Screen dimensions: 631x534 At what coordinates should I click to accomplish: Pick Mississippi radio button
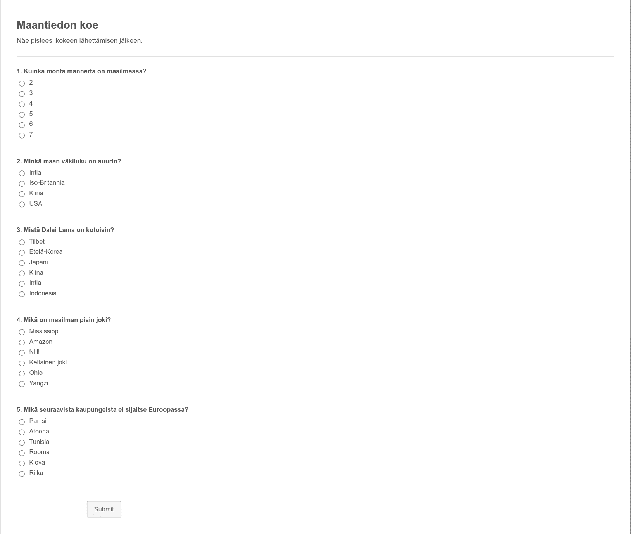(x=22, y=332)
